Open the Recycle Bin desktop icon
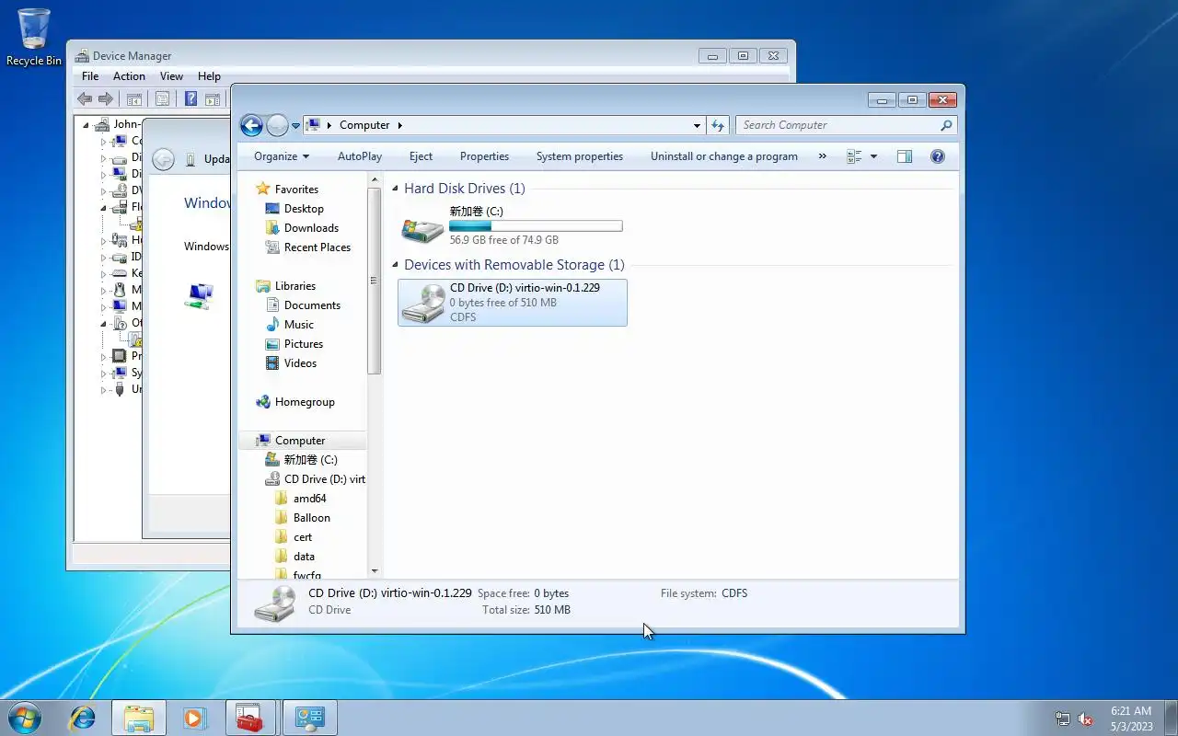This screenshot has width=1178, height=736. click(34, 37)
